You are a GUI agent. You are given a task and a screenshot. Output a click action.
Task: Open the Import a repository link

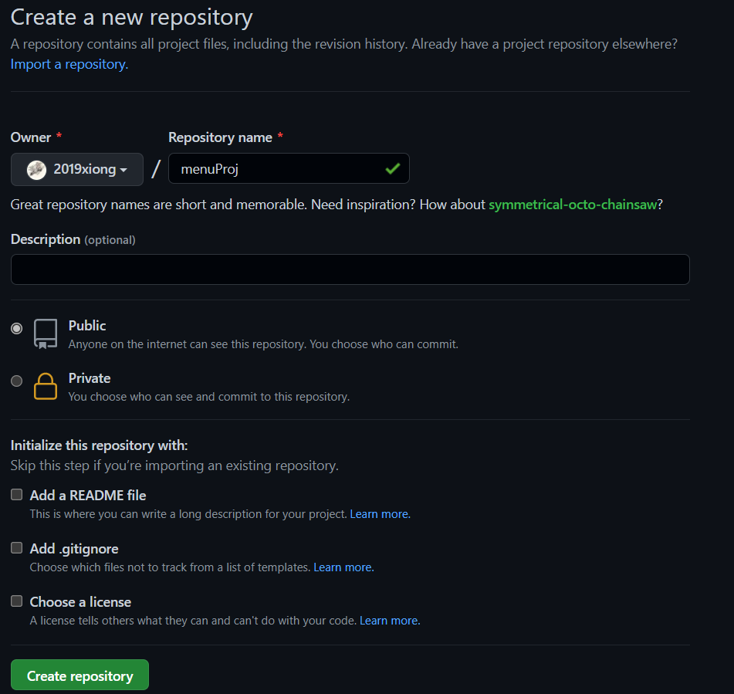(69, 64)
